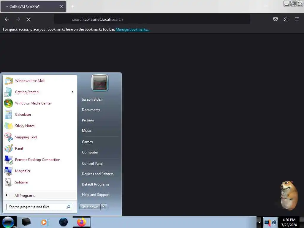This screenshot has height=228, width=304.
Task: Open a new Firefox tab
Action: tap(73, 7)
